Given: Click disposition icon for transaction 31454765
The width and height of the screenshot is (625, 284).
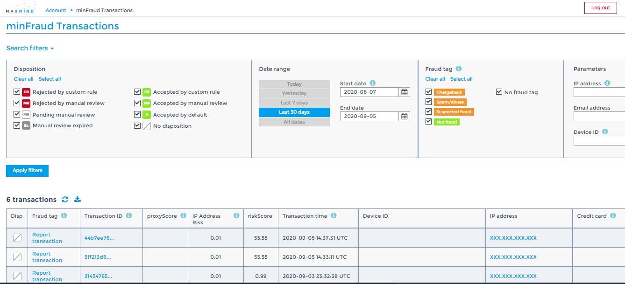Looking at the screenshot, I should (x=17, y=276).
